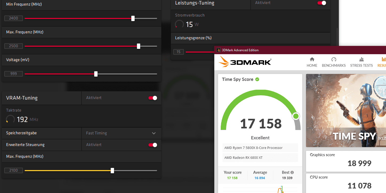Toggle Leistungs-Tuning switch off
This screenshot has height=193, width=386.
(322, 3)
